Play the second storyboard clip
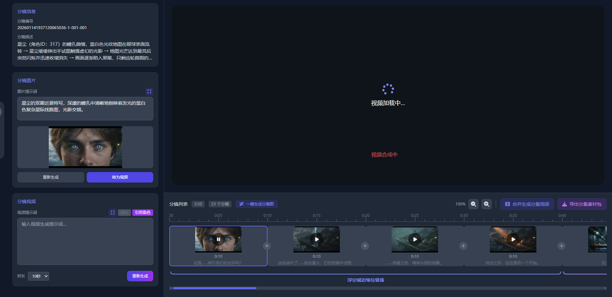The width and height of the screenshot is (612, 297). (x=317, y=239)
